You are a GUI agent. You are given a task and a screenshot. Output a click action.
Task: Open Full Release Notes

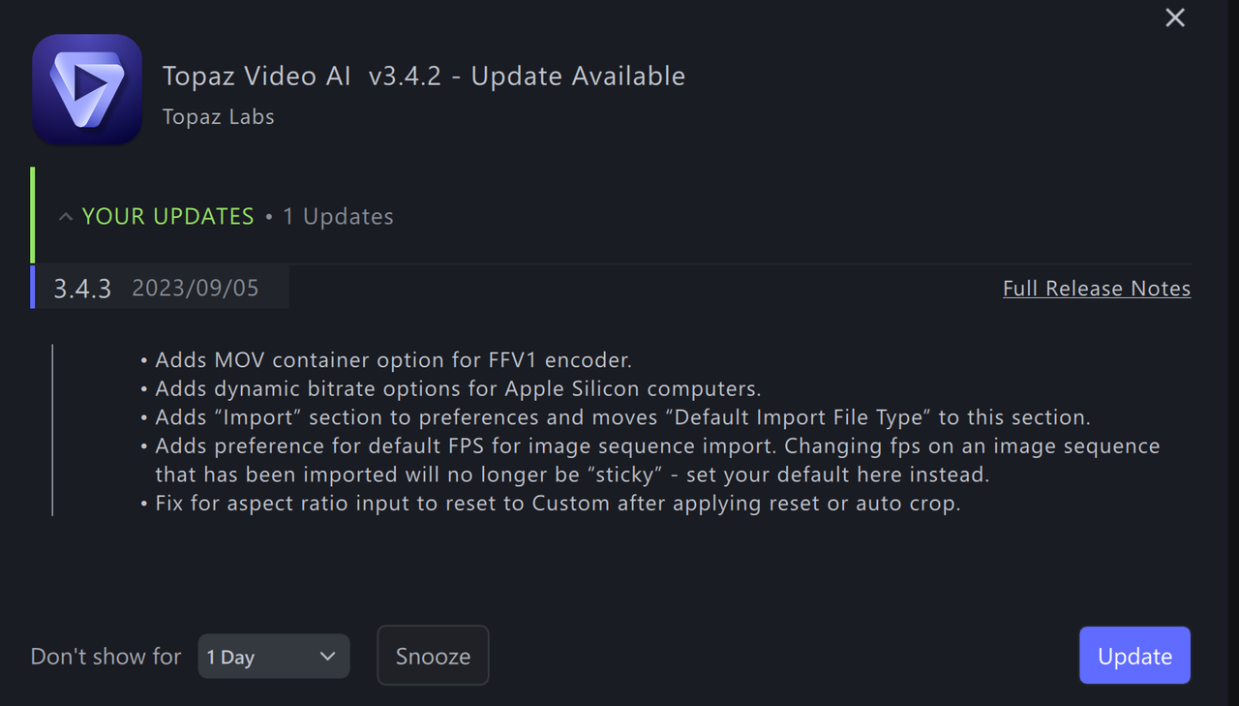1097,288
